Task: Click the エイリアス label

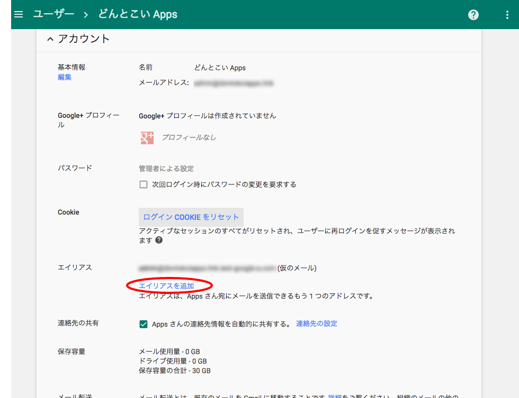Action: pos(75,267)
